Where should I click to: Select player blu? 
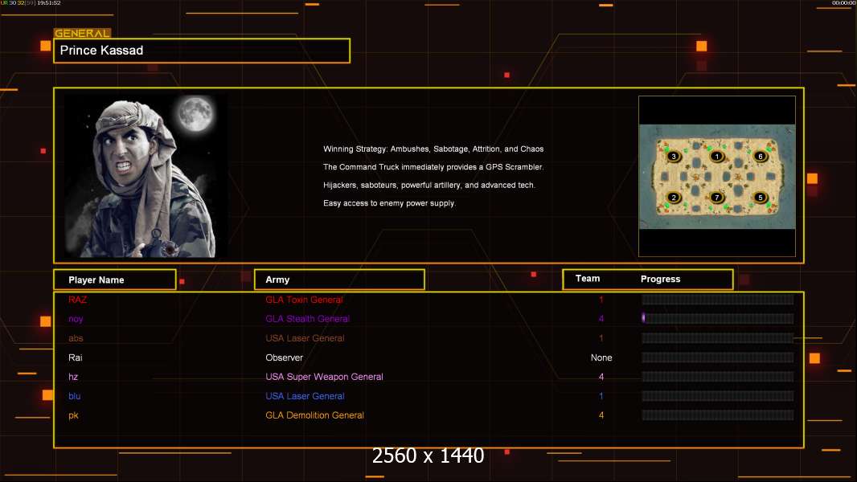(x=74, y=396)
